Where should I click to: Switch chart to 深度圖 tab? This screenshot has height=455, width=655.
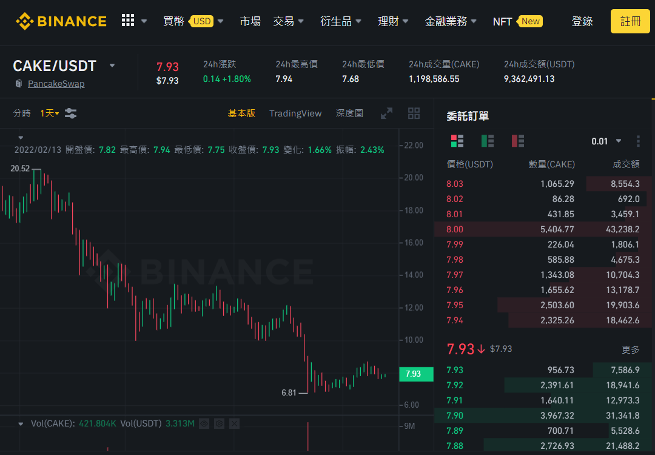349,113
